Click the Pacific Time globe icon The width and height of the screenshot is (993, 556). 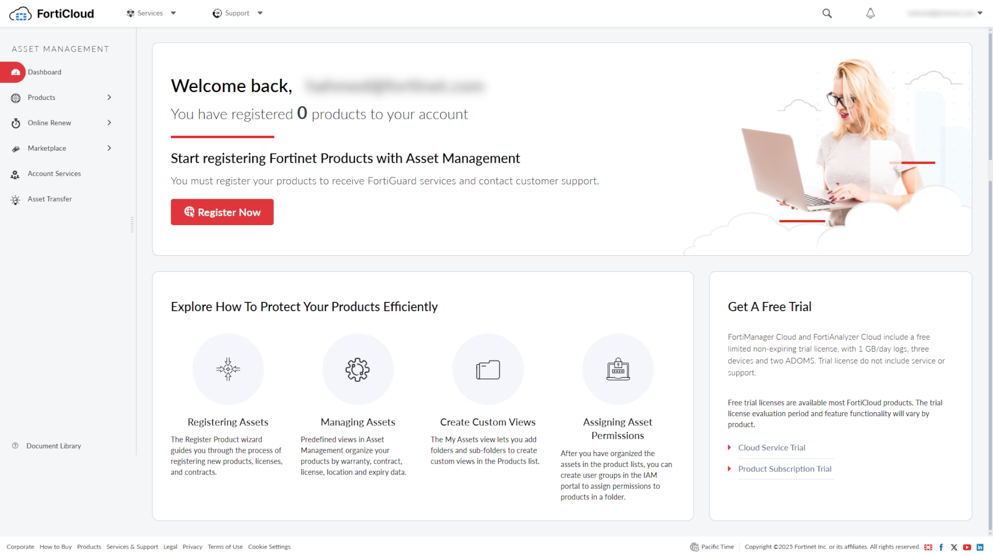pyautogui.click(x=694, y=547)
